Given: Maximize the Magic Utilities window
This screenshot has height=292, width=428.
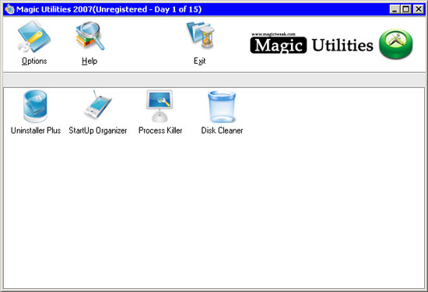Looking at the screenshot, I should coord(406,9).
